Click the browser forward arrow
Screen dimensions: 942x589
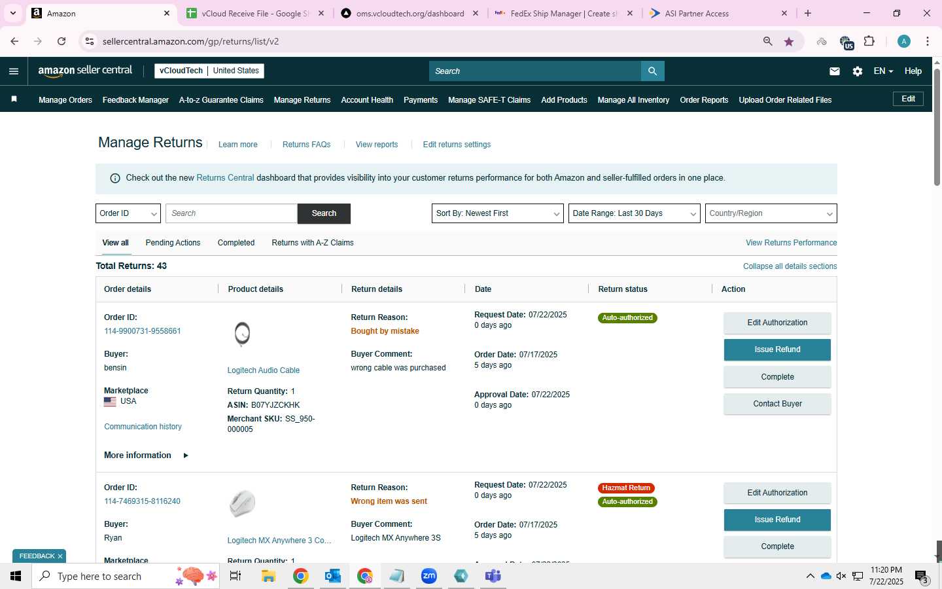(x=38, y=41)
